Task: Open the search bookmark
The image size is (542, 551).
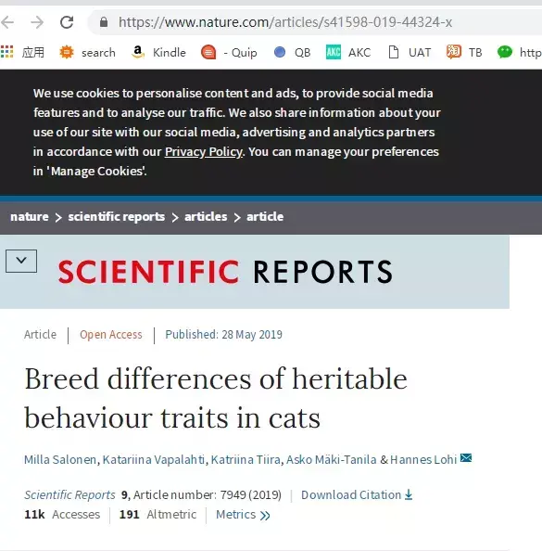Action: [87, 52]
